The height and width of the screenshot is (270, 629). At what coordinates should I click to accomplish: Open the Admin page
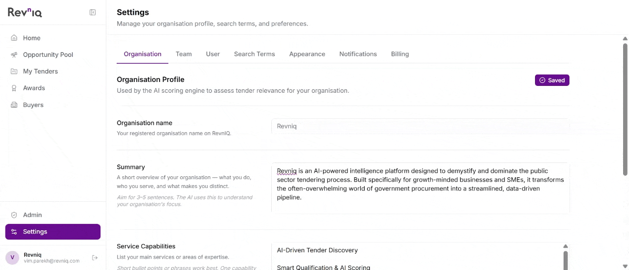(x=53, y=215)
